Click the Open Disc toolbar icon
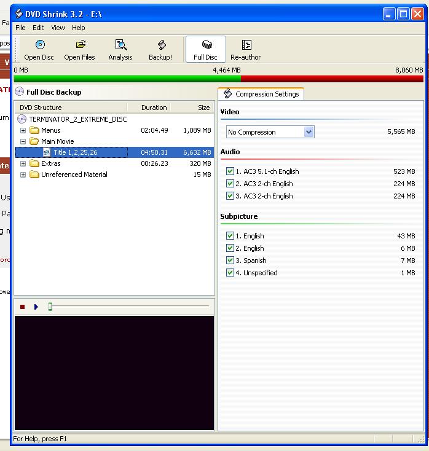The height and width of the screenshot is (451, 429). pos(40,45)
